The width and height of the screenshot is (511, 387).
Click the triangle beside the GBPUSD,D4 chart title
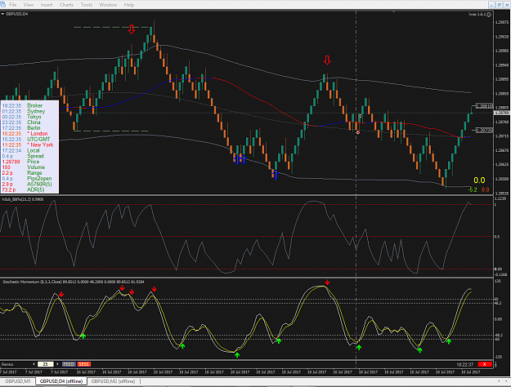point(2,14)
